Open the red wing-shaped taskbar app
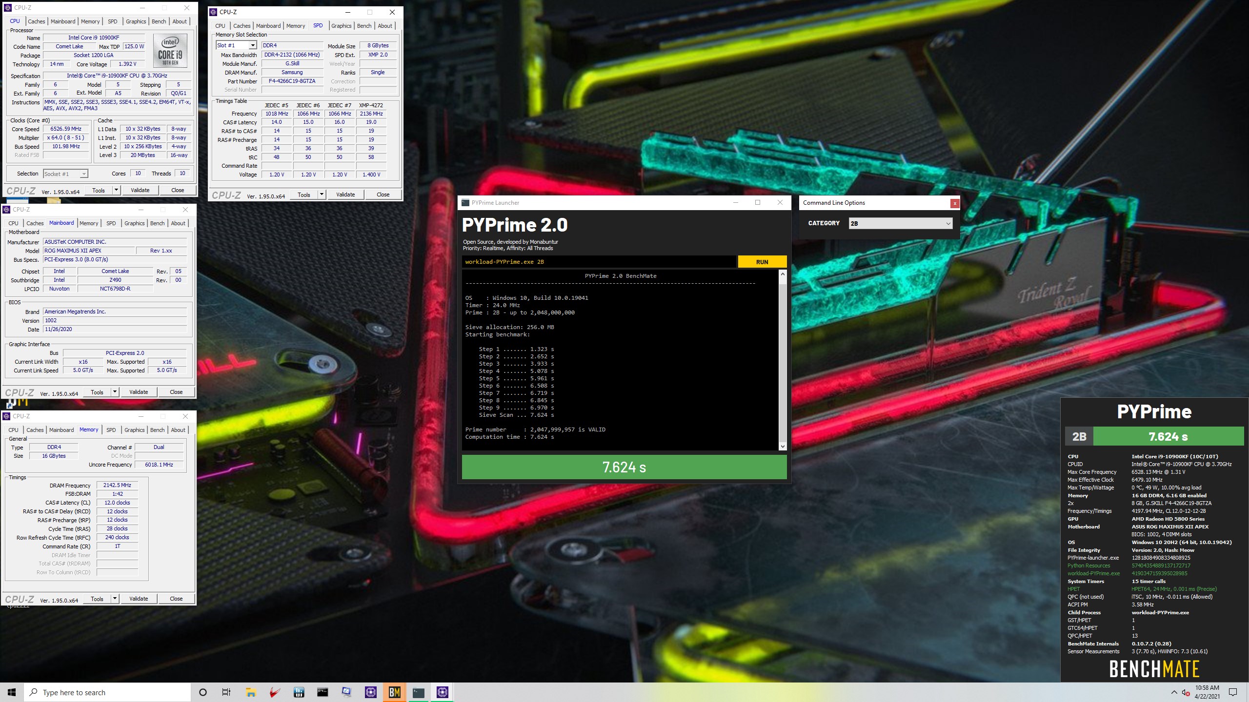This screenshot has height=702, width=1249. [275, 692]
